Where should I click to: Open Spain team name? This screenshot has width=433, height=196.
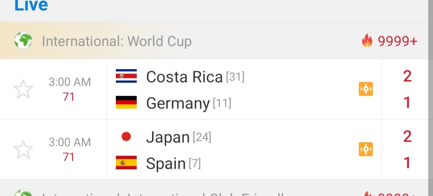(x=166, y=163)
